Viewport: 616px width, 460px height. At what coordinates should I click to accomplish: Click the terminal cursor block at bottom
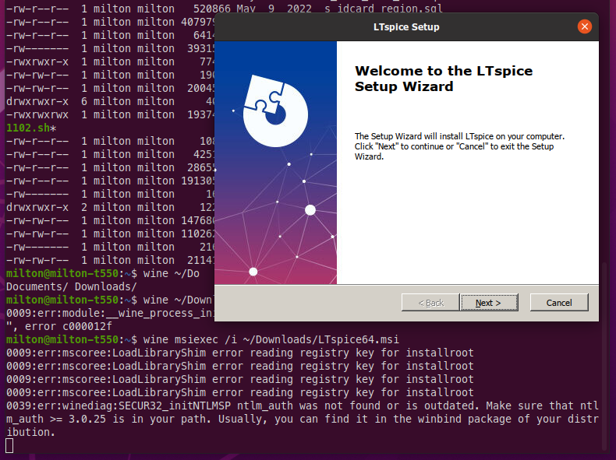[9, 445]
